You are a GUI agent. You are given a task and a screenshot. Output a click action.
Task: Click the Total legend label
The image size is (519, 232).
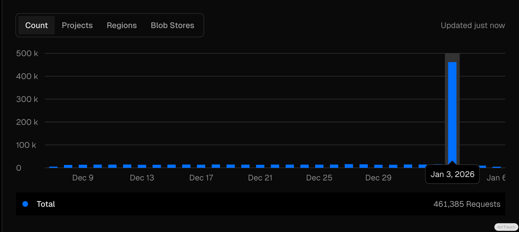[x=46, y=204]
